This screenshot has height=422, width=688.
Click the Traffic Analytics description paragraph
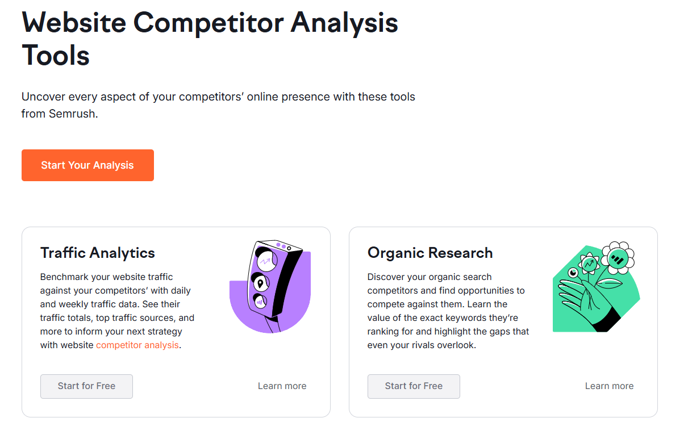point(118,311)
